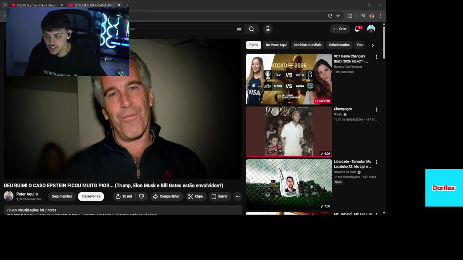Open Chrome profile avatar in toolbar
The width and height of the screenshot is (463, 260).
(x=372, y=16)
